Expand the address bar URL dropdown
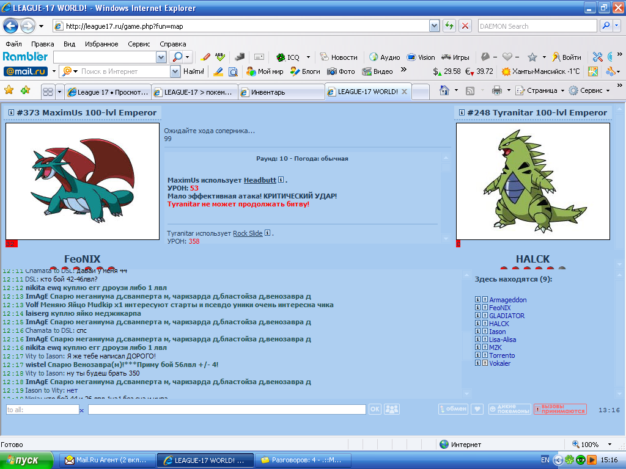Screen dimensions: 626x469 pyautogui.click(x=435, y=26)
